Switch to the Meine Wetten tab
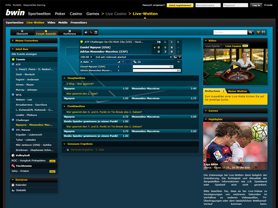This screenshot has height=208, width=278. click(237, 91)
